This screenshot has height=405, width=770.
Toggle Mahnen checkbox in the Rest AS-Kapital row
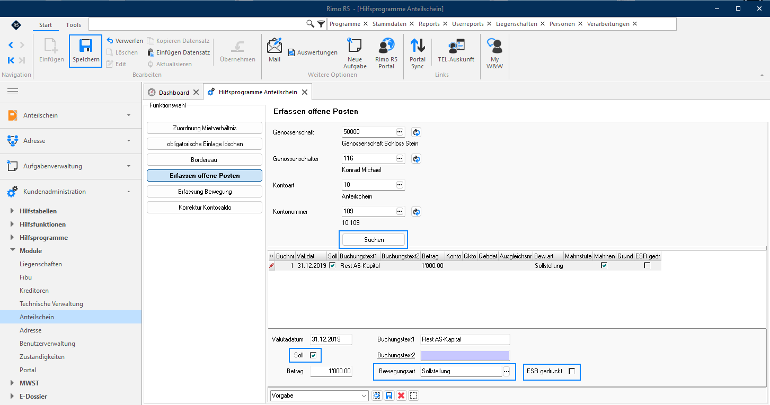(x=604, y=266)
